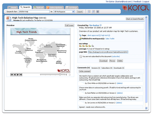Click the PowerPoint document icon beside title

pos(9,19)
